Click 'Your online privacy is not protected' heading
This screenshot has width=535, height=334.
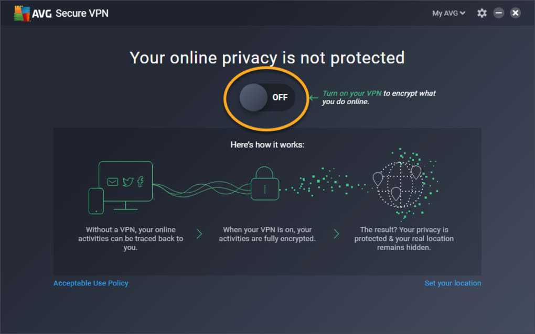pyautogui.click(x=267, y=58)
